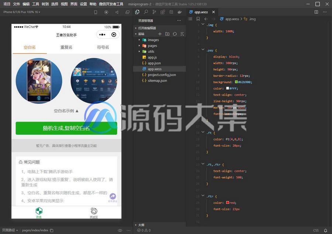Click the hero skin circular thumbnail
Image resolution: width=332 pixels, height=234 pixels.
pos(39,81)
